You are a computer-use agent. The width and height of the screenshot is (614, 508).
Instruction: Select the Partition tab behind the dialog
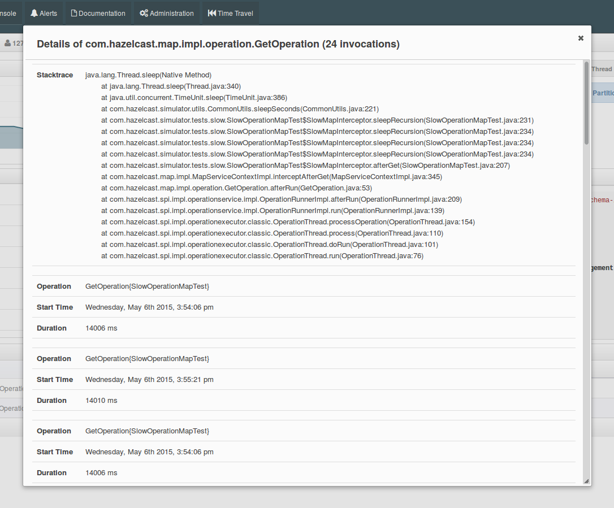click(x=603, y=93)
